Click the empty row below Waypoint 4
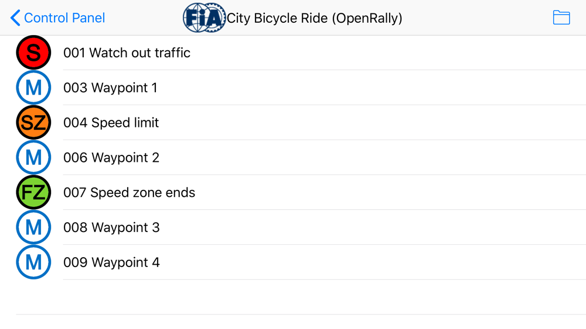Viewport: 586px width, 329px height. pyautogui.click(x=293, y=297)
